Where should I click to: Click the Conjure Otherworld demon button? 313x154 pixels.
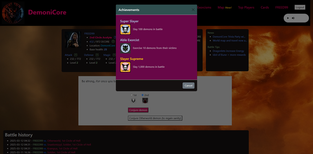[155, 118]
